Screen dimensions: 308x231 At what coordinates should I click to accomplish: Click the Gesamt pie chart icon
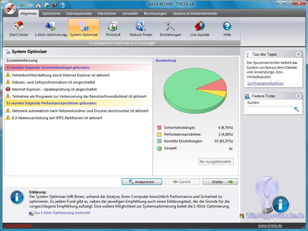tap(159, 148)
